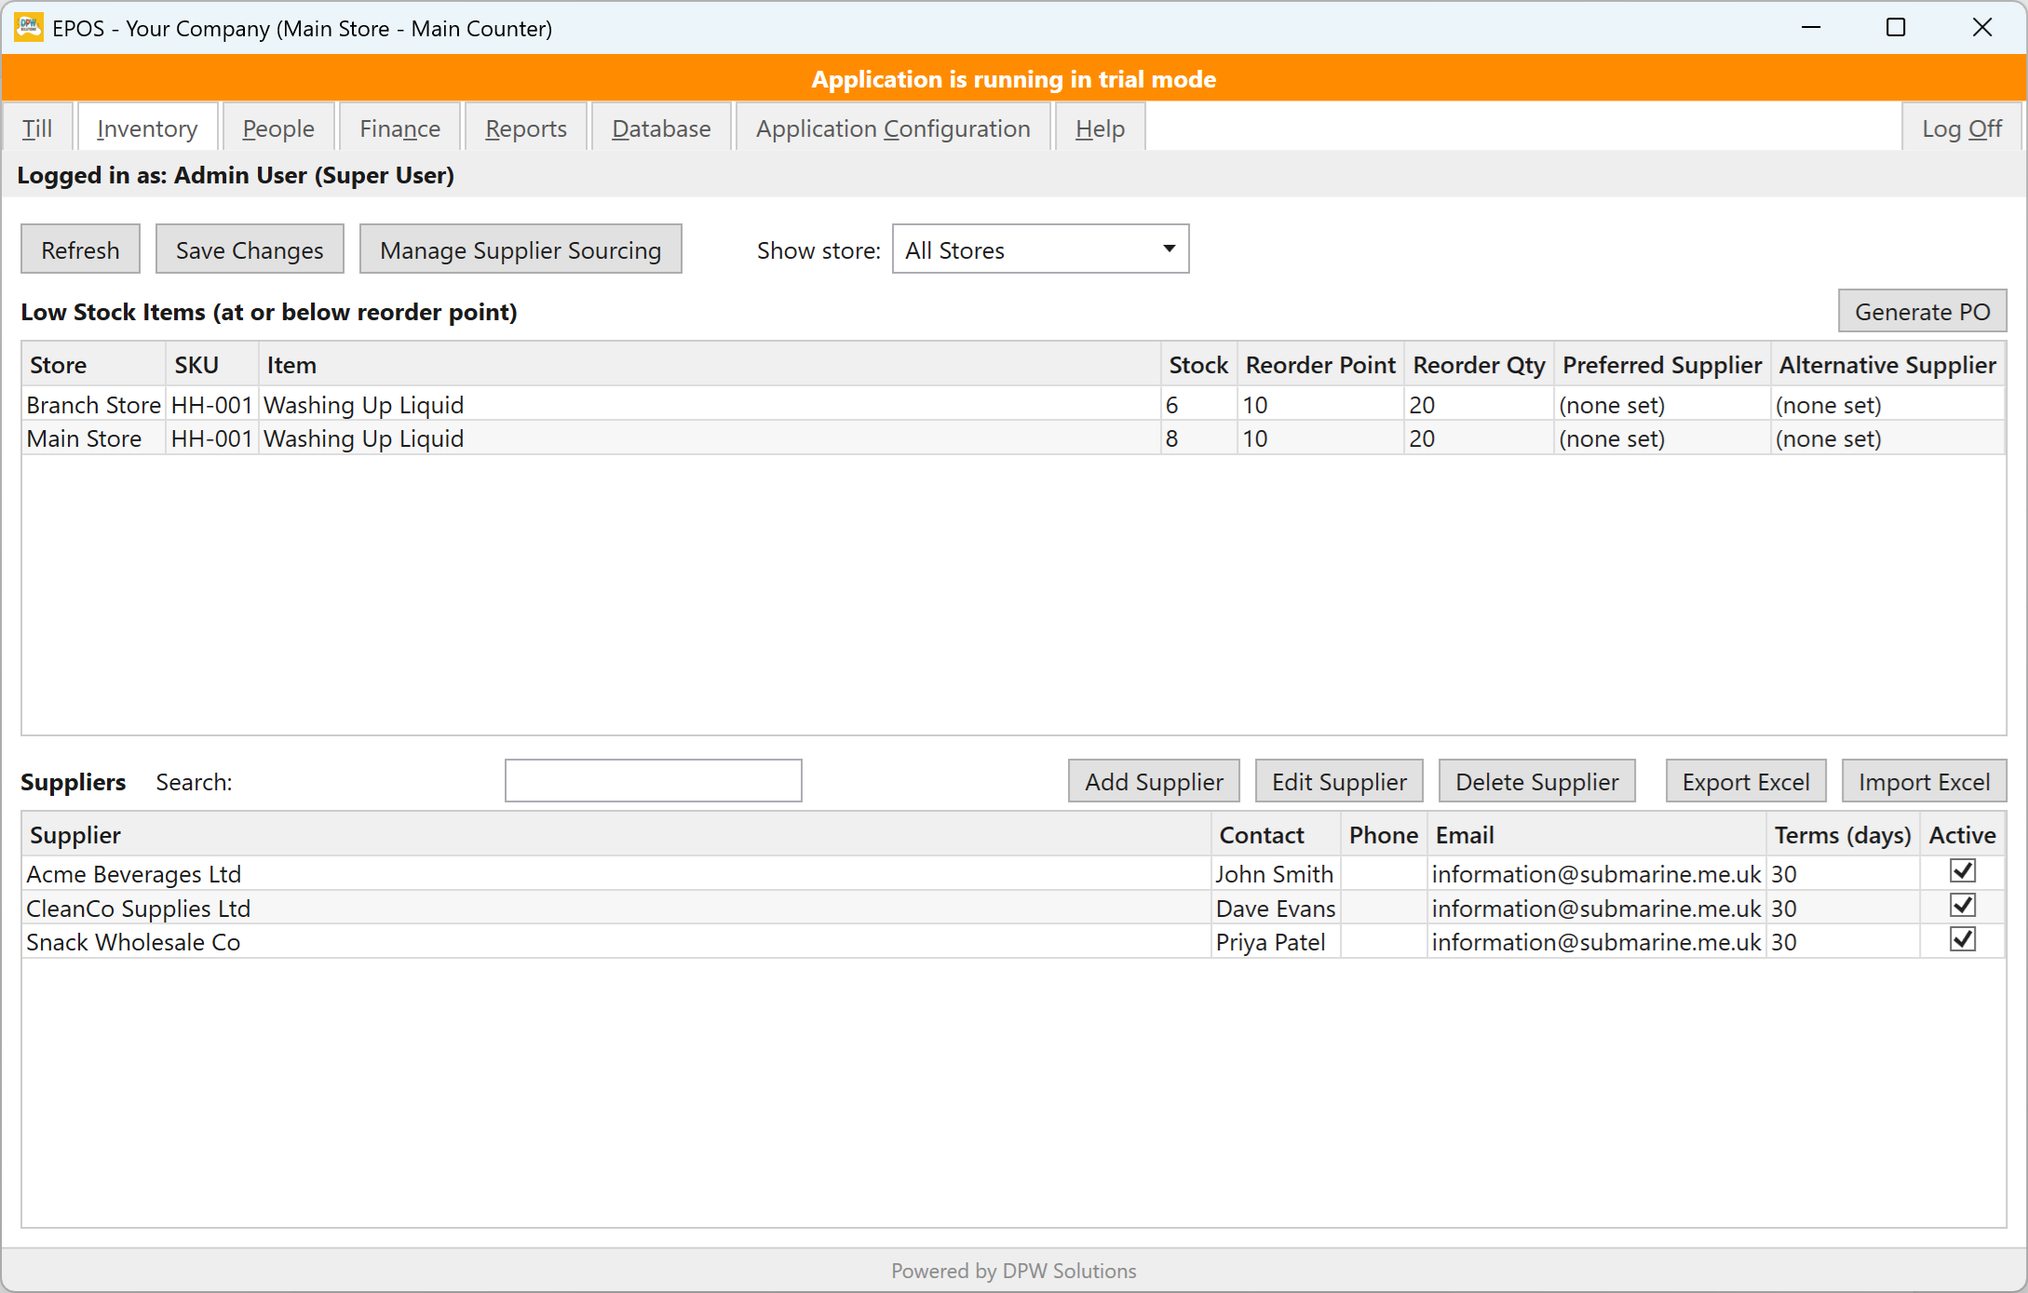Focus the Suppliers search field
The height and width of the screenshot is (1293, 2028).
click(653, 781)
